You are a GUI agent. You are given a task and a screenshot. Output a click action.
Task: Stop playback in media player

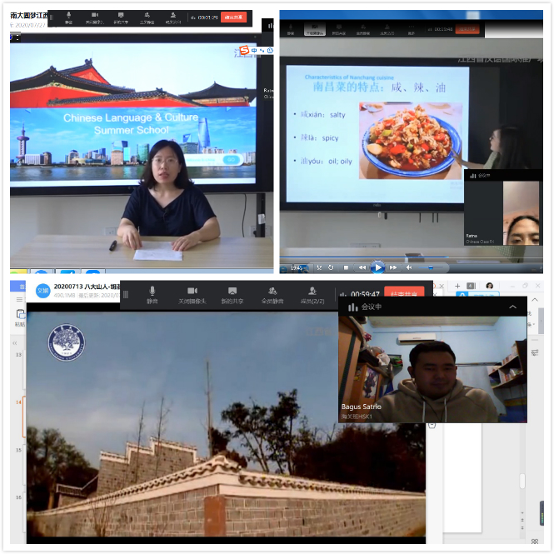(x=346, y=267)
